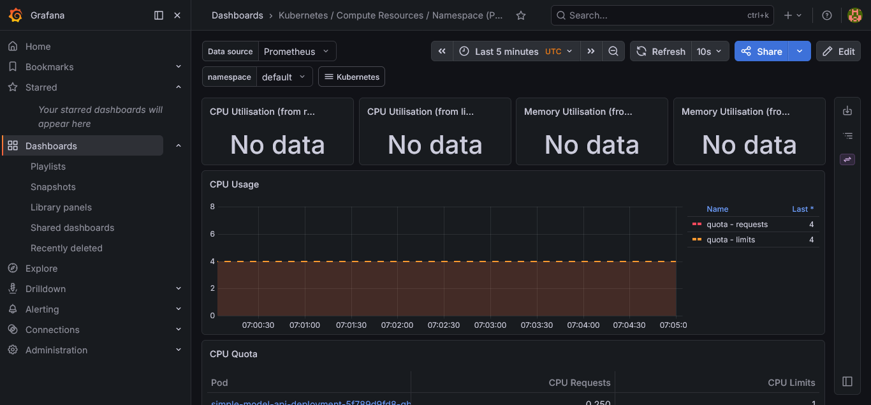Open Shared dashboards

[x=72, y=228]
